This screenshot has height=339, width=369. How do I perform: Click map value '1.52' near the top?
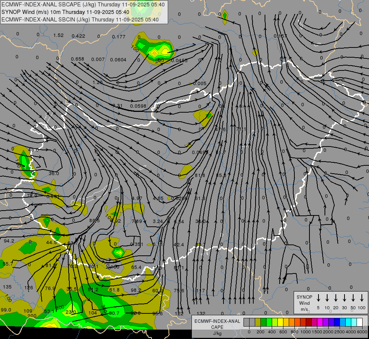(x=58, y=35)
